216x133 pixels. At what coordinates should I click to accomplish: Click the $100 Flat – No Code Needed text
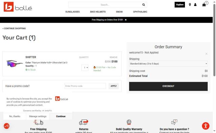105,69
